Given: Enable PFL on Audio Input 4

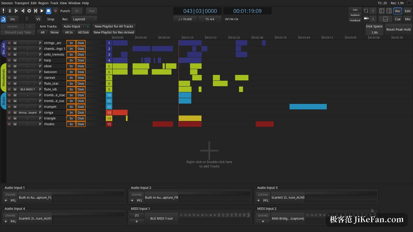Looking at the screenshot, I should [x=13, y=222].
